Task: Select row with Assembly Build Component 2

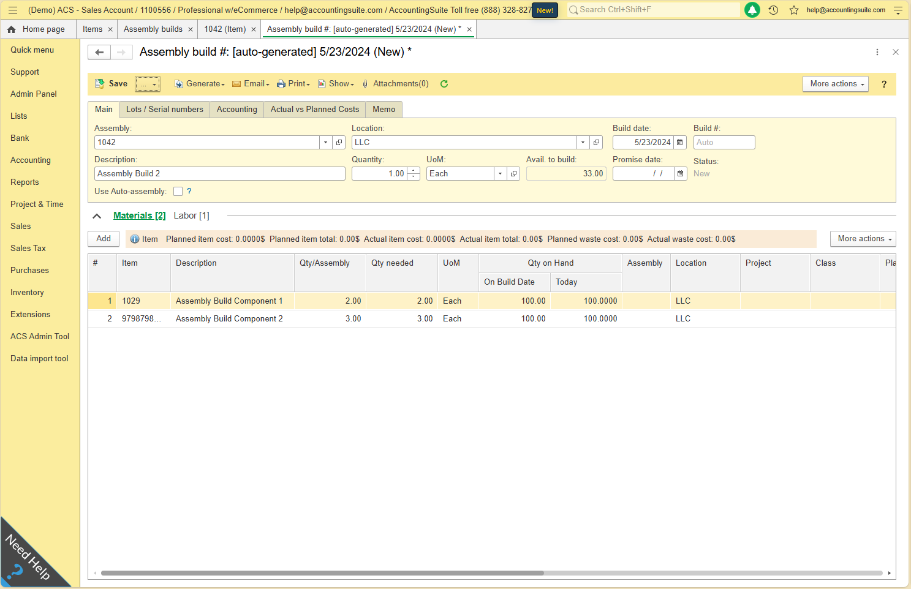Action: click(x=491, y=318)
